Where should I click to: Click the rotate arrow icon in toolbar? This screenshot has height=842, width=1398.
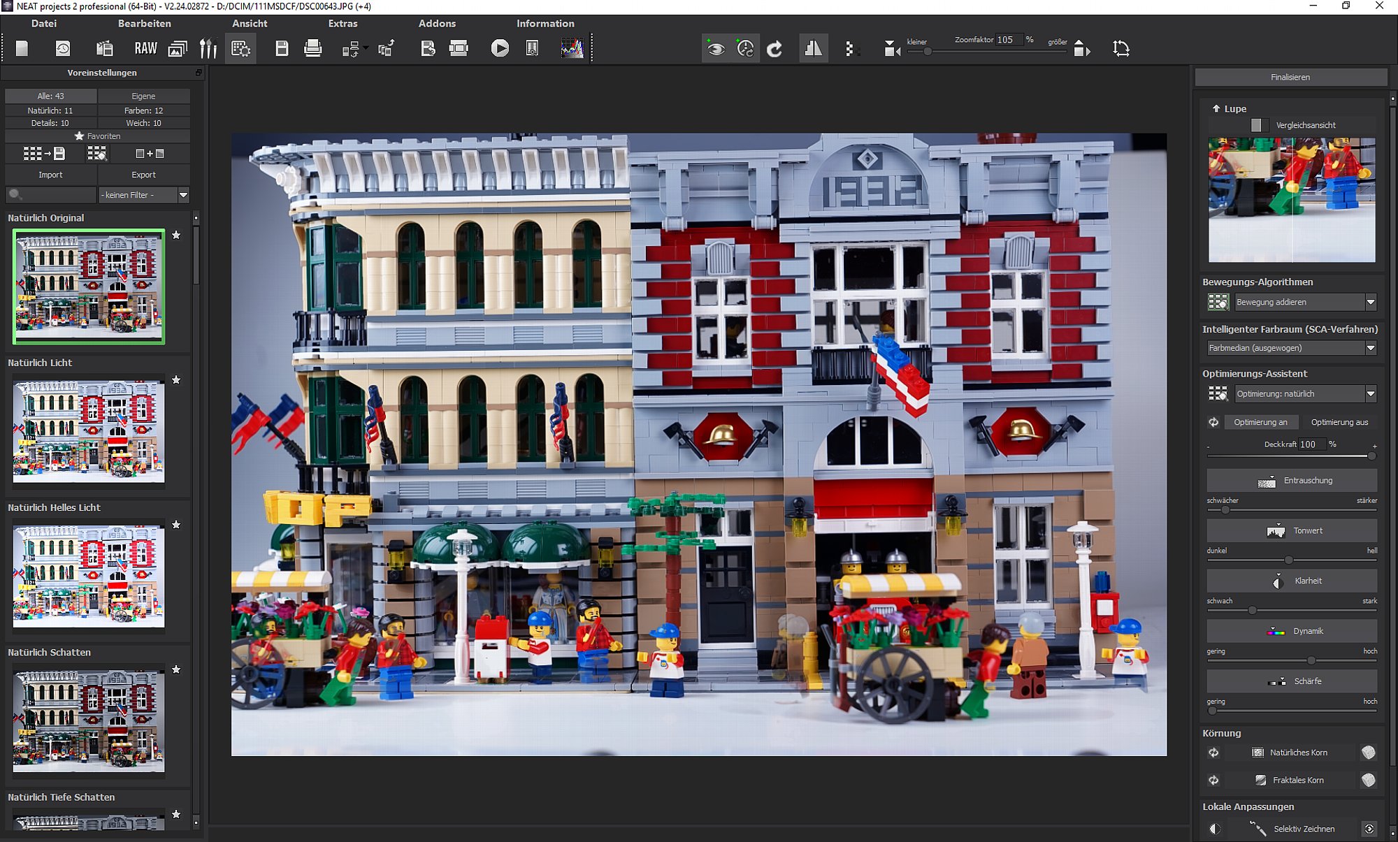coord(774,49)
